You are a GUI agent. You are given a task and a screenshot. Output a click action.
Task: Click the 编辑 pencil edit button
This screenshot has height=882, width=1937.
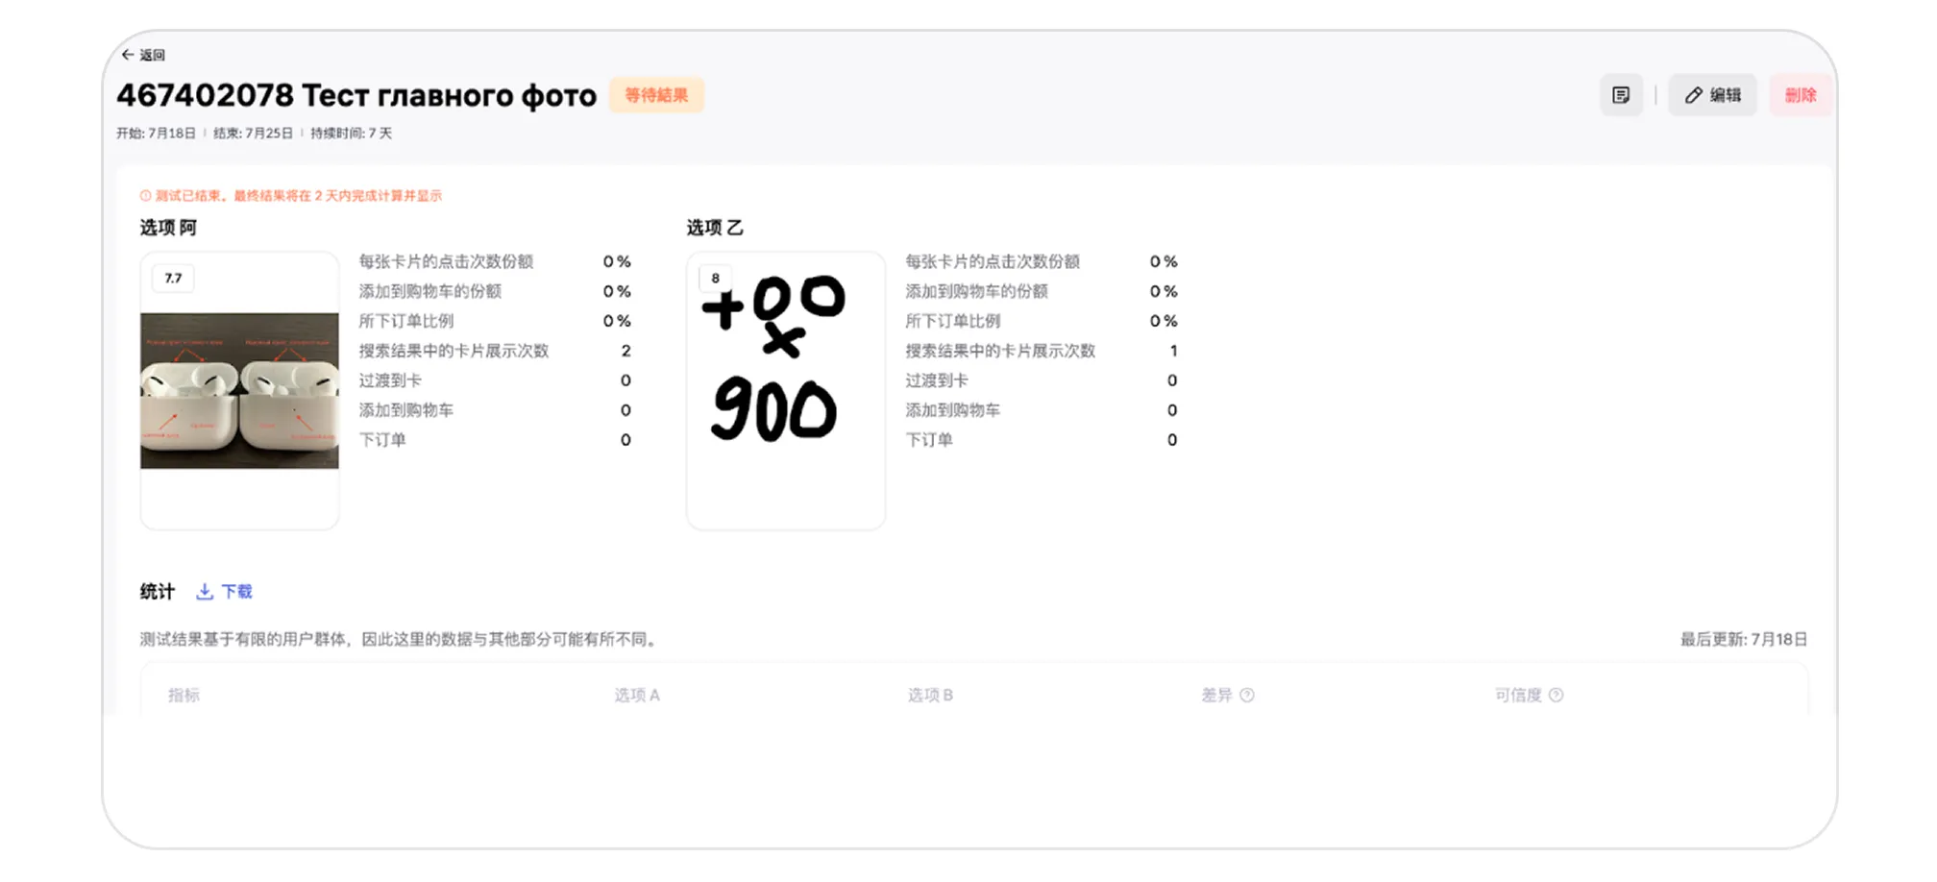coord(1712,95)
